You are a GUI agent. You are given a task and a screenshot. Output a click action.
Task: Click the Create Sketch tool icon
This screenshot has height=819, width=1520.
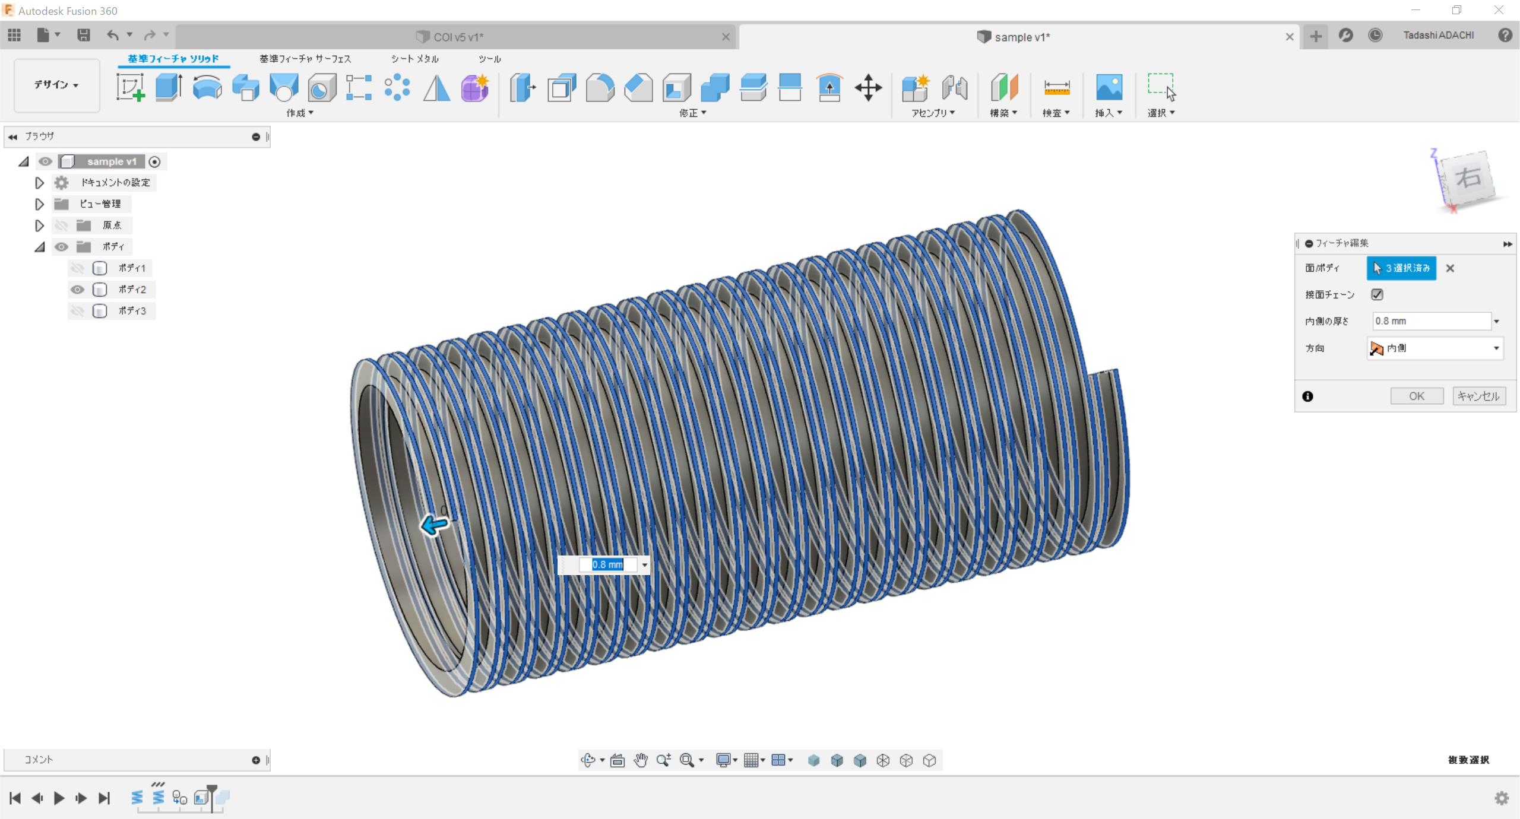131,88
